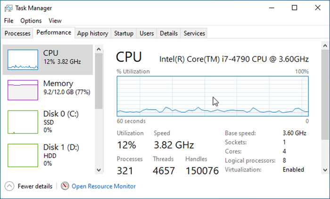330x199 pixels.
Task: Select the CPU mini graph thumbnail
Action: click(23, 60)
